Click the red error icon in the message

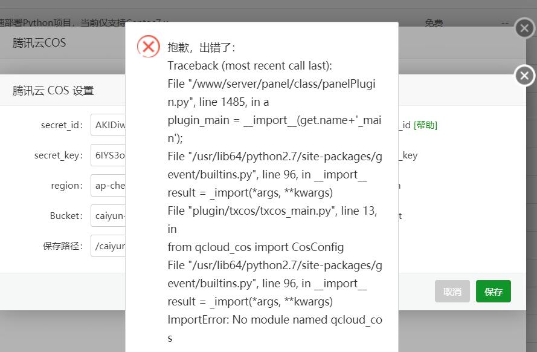148,47
